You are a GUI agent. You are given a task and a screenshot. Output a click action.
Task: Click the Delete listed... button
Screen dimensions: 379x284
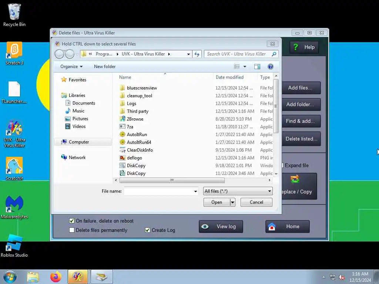[301, 139]
